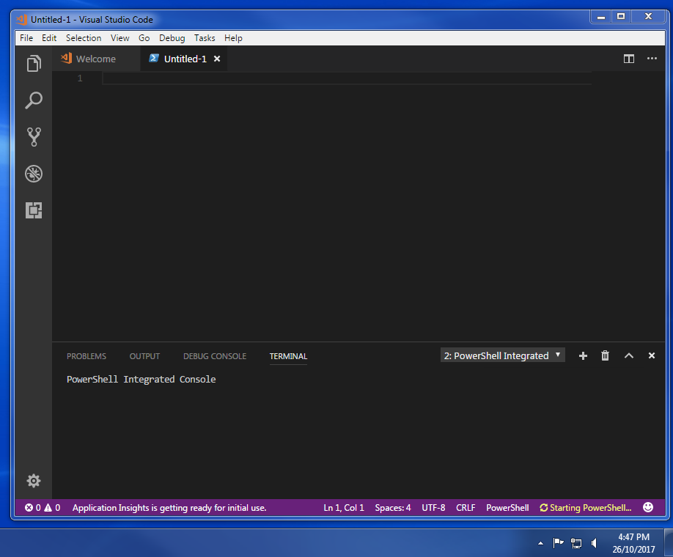The width and height of the screenshot is (673, 557).
Task: Open the Debug menu
Action: pyautogui.click(x=172, y=38)
